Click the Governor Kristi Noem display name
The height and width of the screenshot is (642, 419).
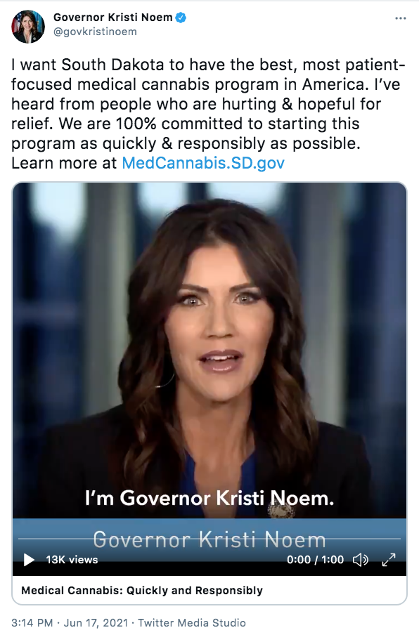coord(112,18)
